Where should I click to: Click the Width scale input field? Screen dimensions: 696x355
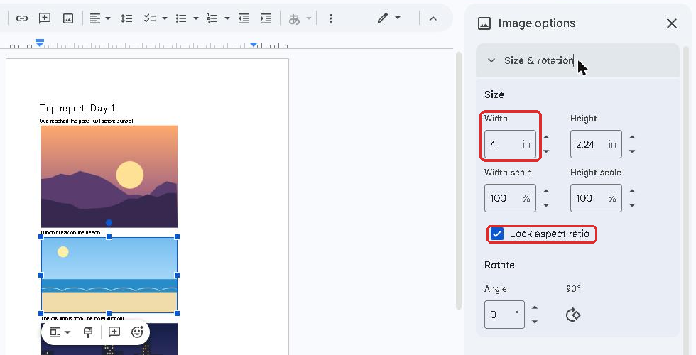click(x=510, y=198)
